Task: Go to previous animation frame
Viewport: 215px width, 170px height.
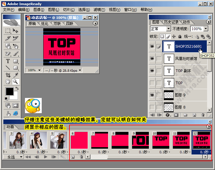Action: coord(37,157)
